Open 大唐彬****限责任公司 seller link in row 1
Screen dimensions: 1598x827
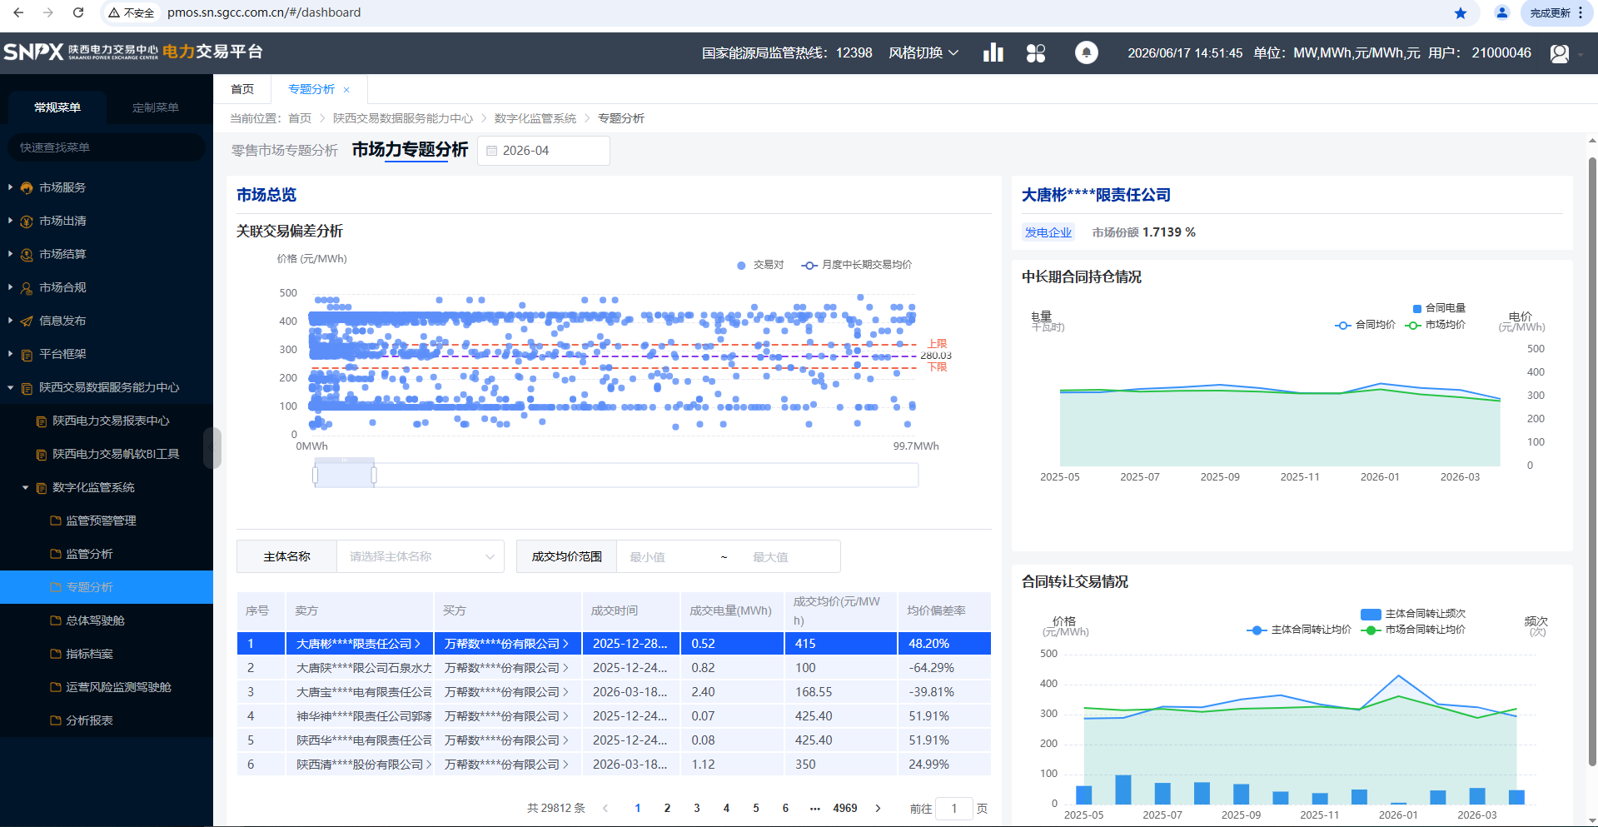[358, 644]
